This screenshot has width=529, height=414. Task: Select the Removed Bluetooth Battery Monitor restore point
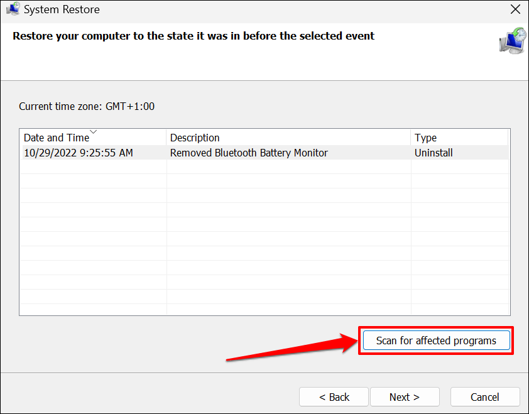249,153
